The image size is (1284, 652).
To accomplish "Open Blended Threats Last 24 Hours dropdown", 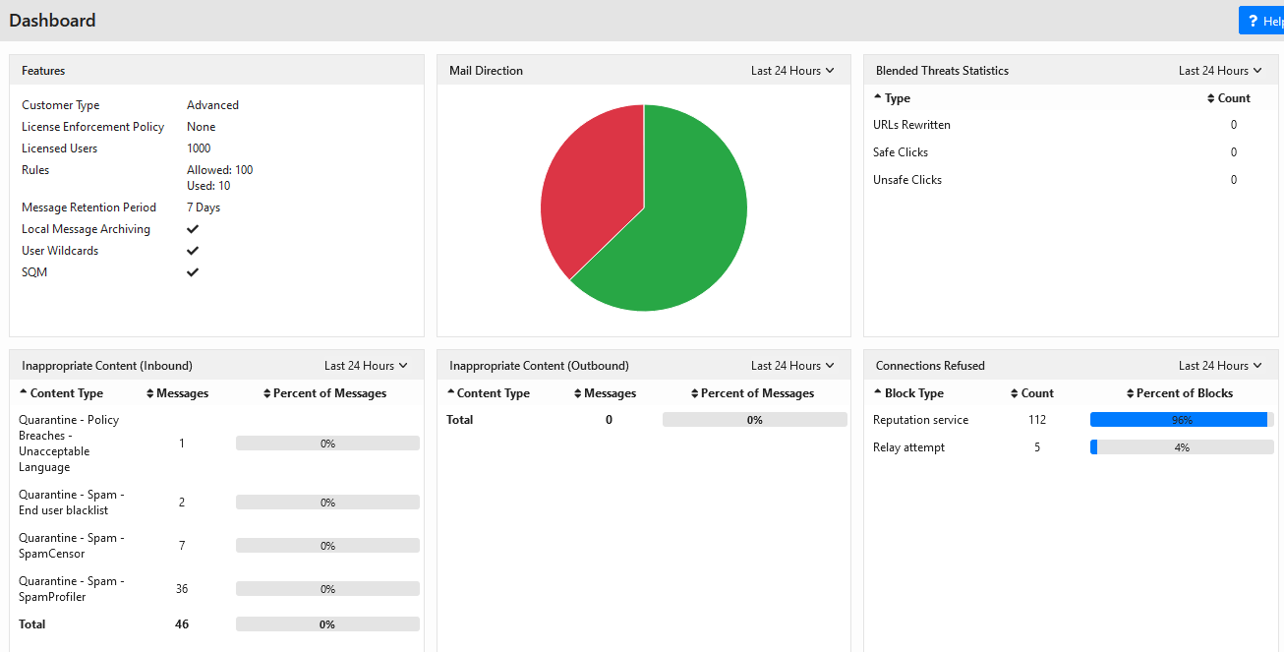I will tap(1220, 71).
